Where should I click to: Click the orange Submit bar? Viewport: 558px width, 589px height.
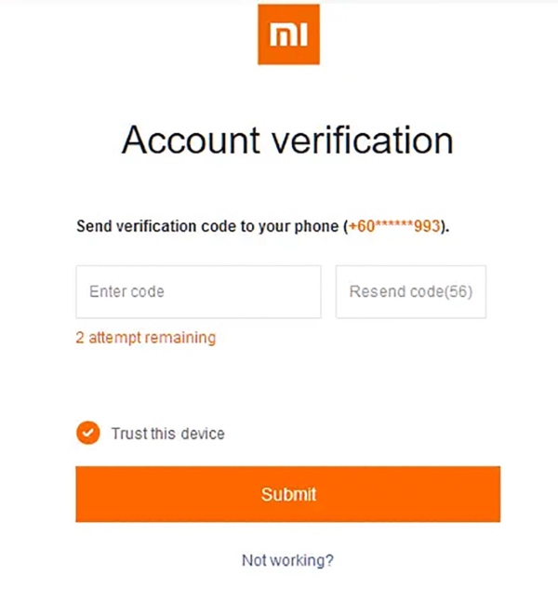[287, 494]
